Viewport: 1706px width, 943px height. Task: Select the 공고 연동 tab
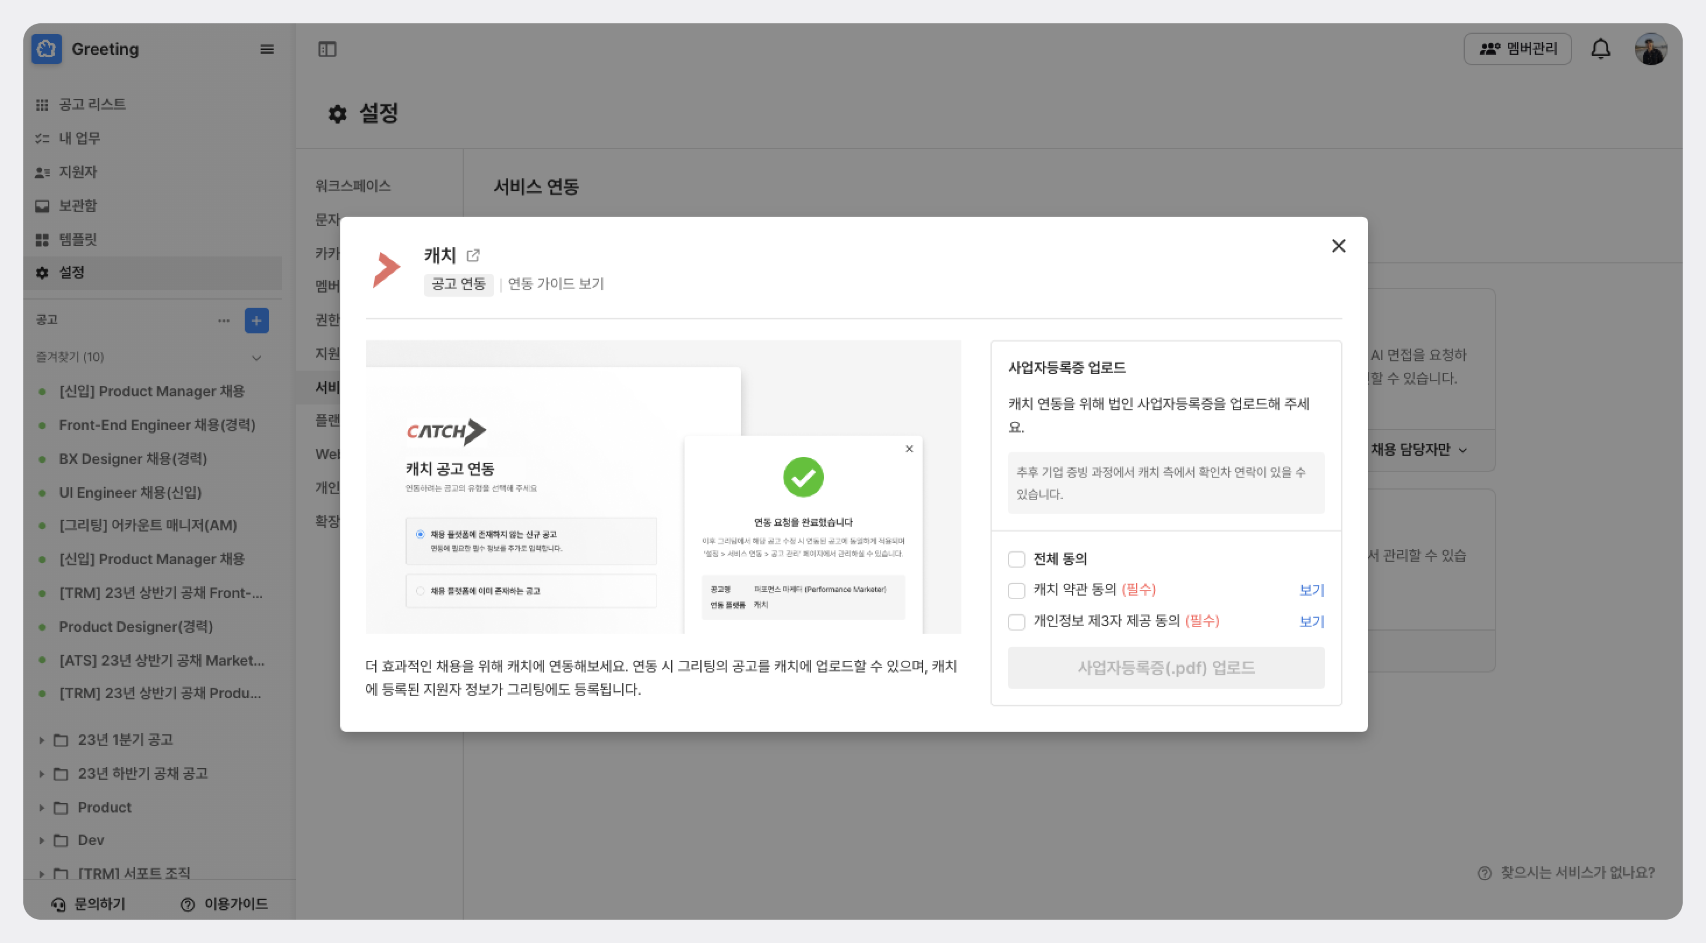pos(459,284)
